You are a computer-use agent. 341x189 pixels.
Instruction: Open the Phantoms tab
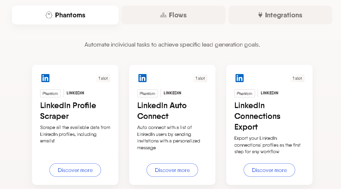[65, 15]
